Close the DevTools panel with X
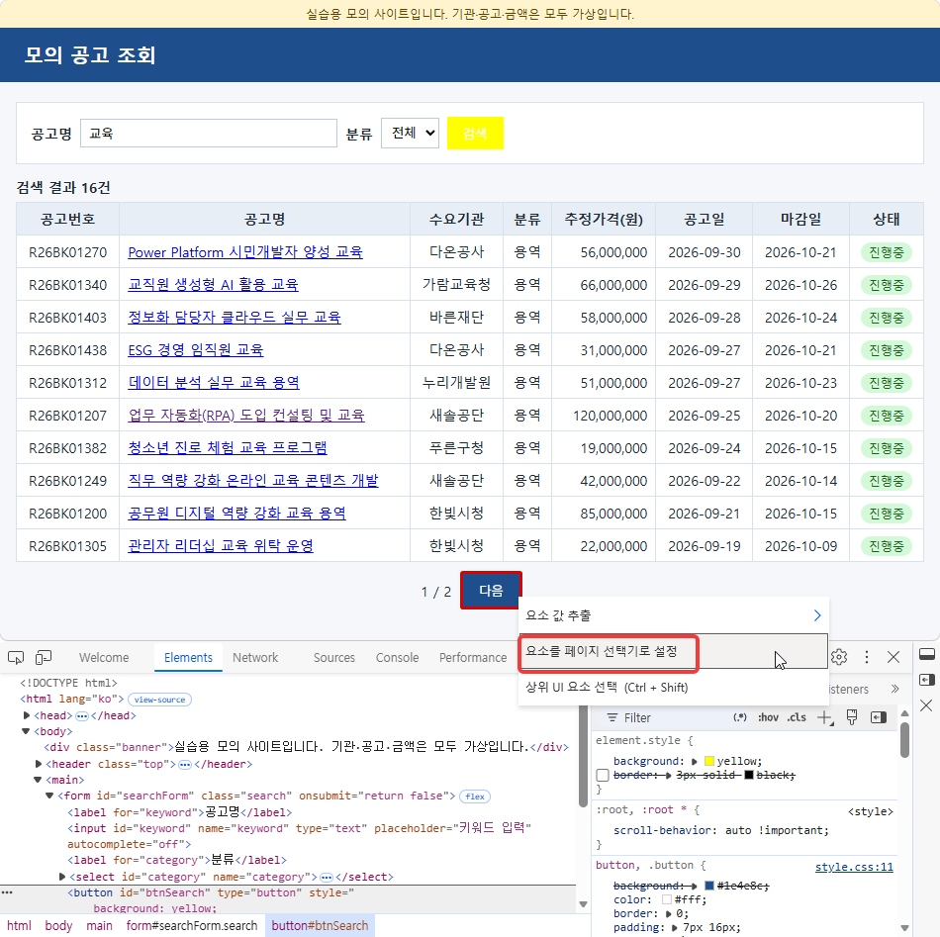 [x=893, y=657]
